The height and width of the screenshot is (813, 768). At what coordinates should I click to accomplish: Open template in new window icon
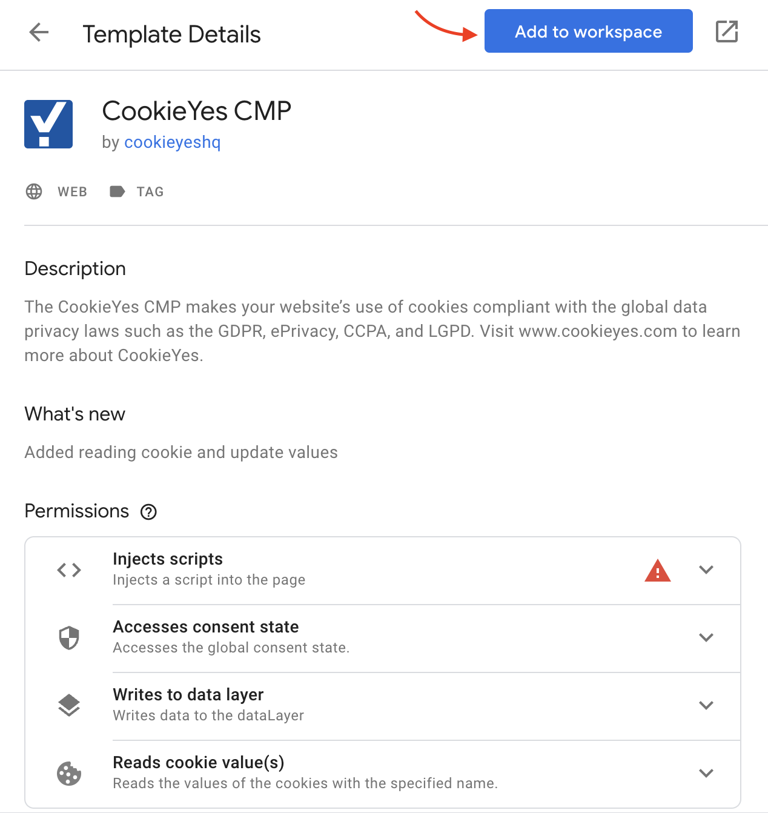pyautogui.click(x=726, y=32)
